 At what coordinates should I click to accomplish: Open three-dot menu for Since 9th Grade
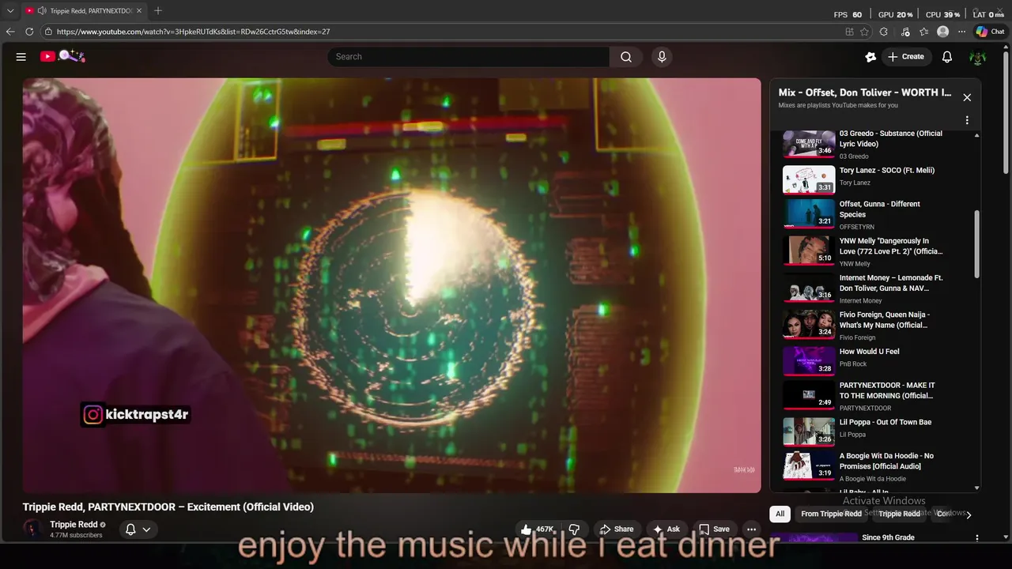[x=977, y=538]
